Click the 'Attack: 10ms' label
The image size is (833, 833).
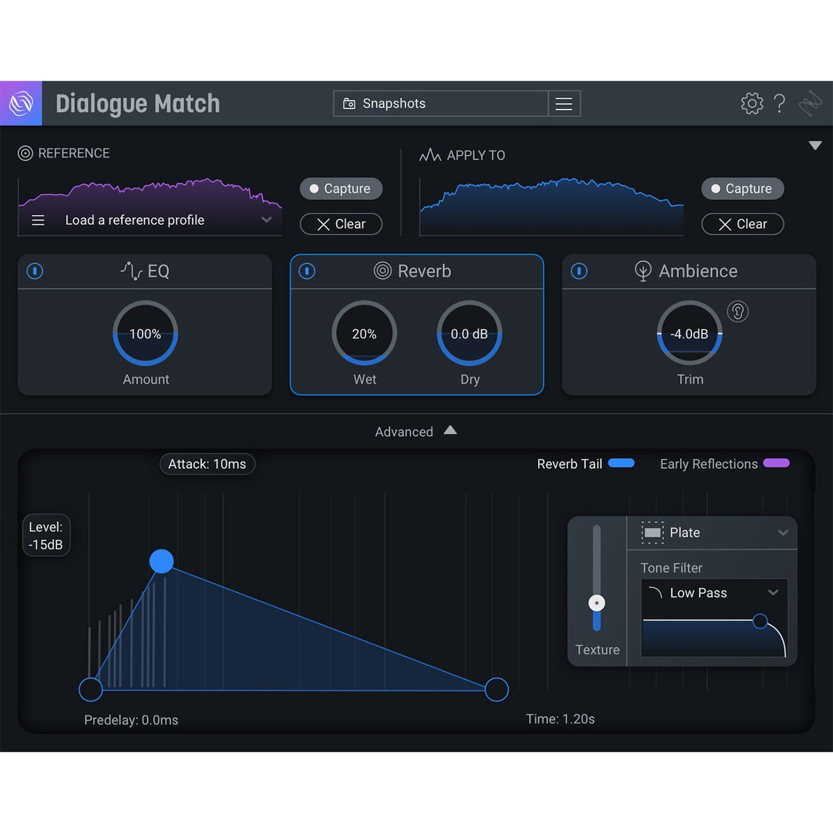click(x=208, y=464)
